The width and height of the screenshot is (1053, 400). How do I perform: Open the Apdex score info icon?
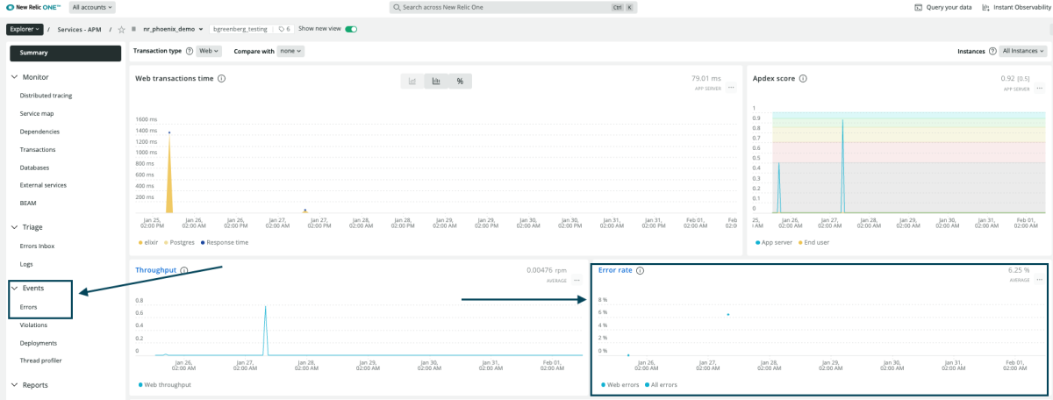(x=803, y=78)
